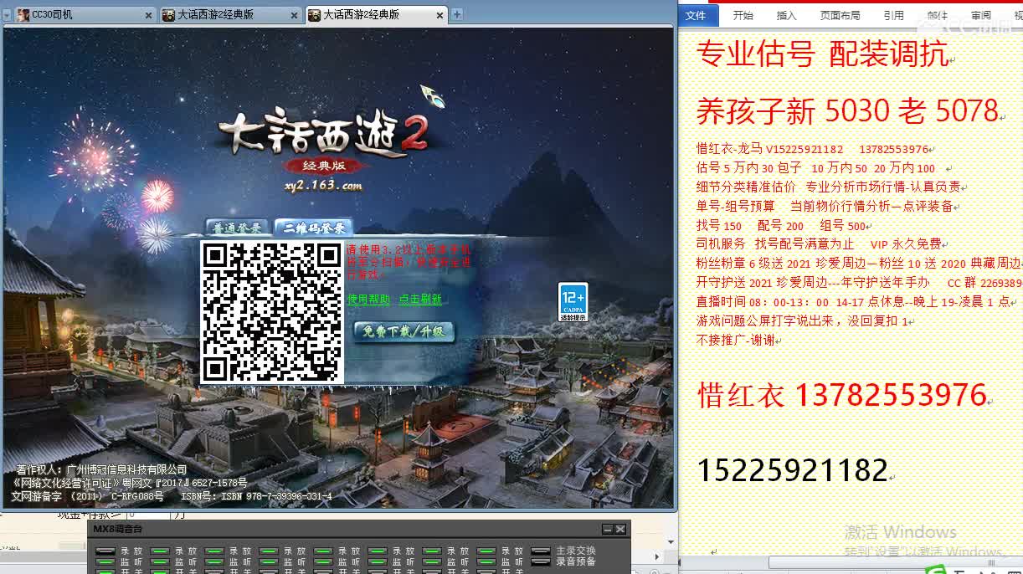Click the line starting 直播时间 08:00-13:00
Viewport: 1023px width, 574px height.
[x=853, y=302]
